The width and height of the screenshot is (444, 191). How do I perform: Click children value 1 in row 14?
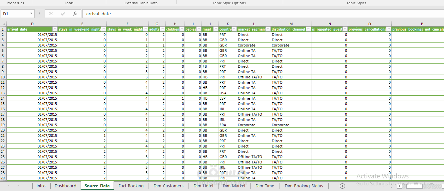[x=175, y=98]
